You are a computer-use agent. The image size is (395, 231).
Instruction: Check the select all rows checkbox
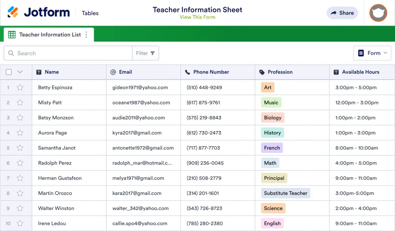click(x=9, y=72)
